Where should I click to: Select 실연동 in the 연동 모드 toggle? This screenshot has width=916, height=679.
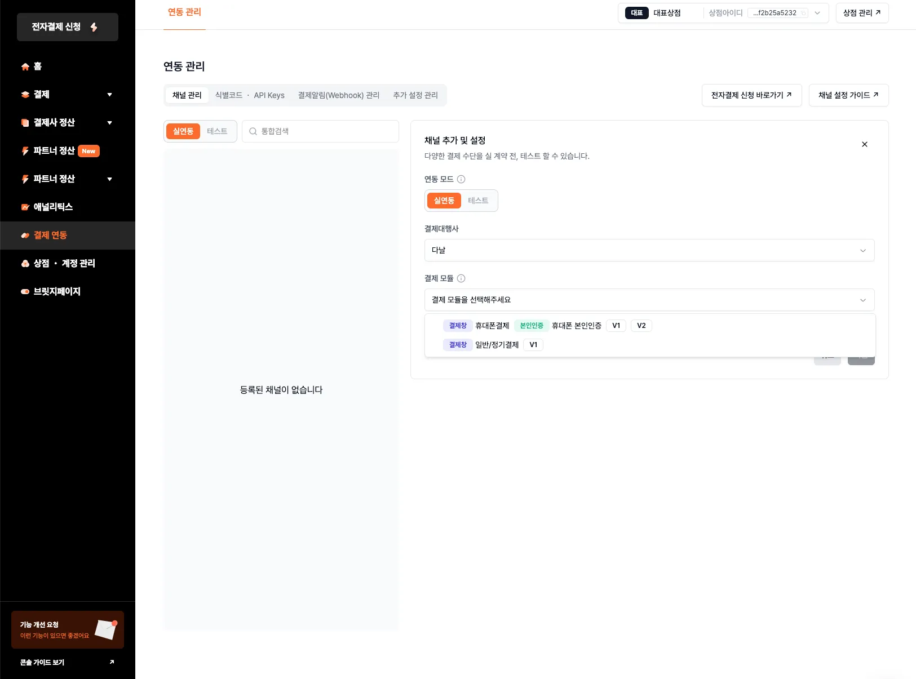[444, 201]
